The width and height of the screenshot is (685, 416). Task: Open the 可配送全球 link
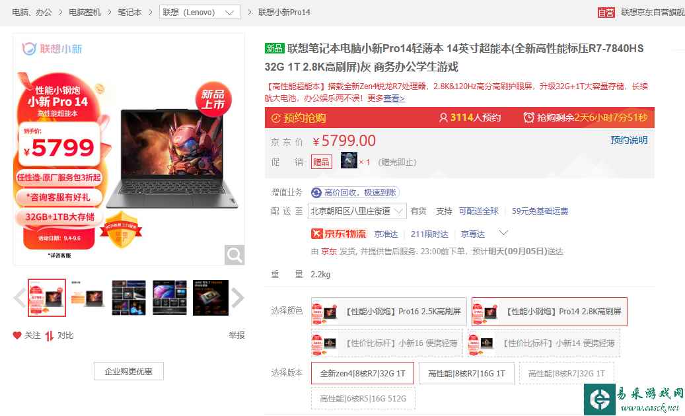478,211
